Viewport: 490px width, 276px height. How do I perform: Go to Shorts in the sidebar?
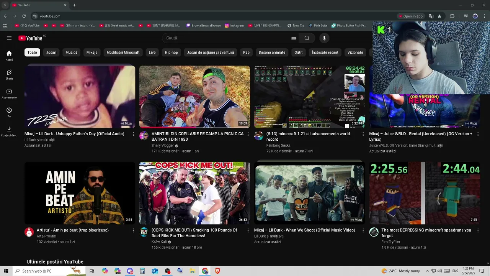9,74
